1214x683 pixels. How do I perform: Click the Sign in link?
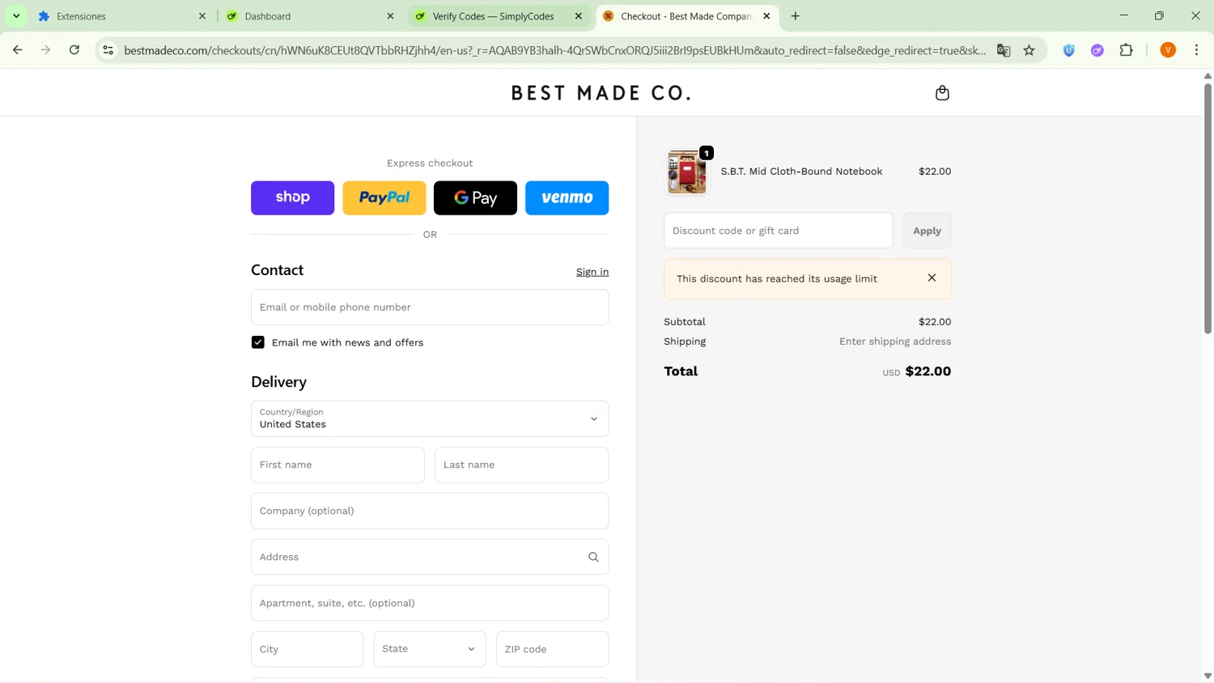coord(592,272)
